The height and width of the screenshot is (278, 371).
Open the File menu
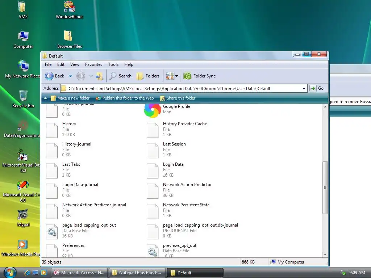pos(48,64)
